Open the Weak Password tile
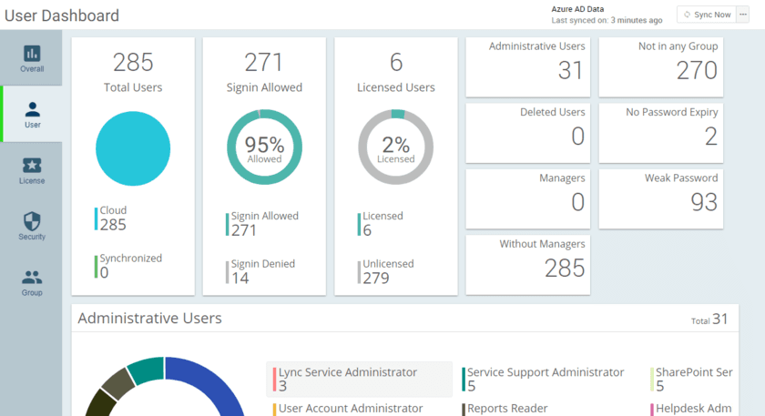Image resolution: width=765 pixels, height=416 pixels. (x=660, y=198)
